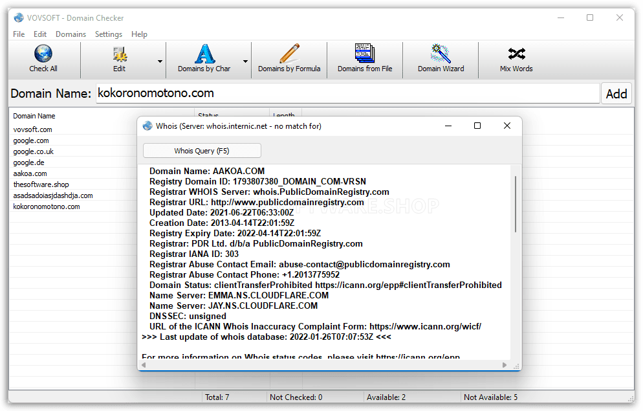Click the Edit tool icon
Image resolution: width=643 pixels, height=411 pixels.
click(x=119, y=54)
